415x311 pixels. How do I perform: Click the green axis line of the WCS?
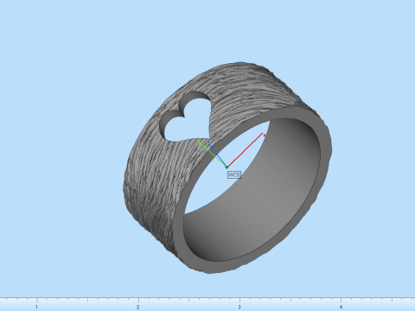point(212,154)
